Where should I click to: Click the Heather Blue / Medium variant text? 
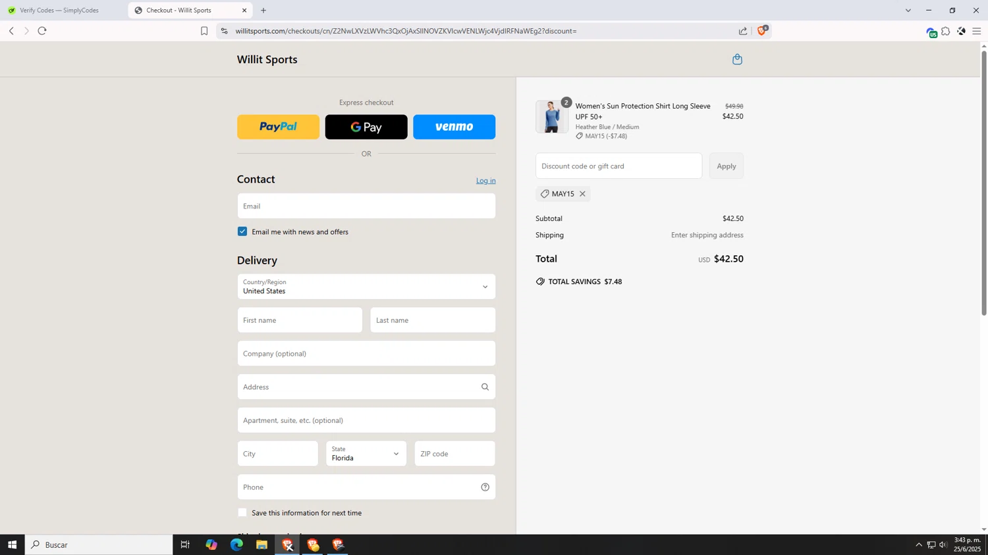point(607,127)
